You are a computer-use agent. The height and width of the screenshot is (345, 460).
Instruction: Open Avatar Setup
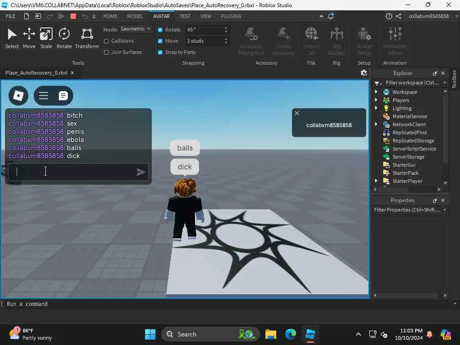pyautogui.click(x=364, y=41)
